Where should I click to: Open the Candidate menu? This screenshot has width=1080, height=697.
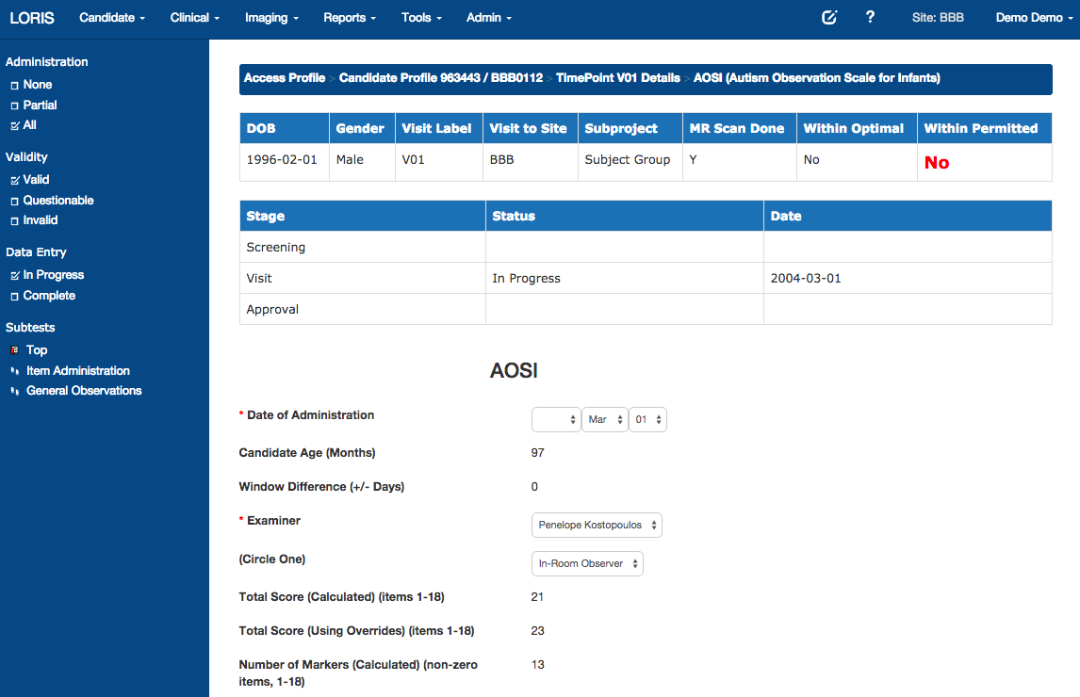coord(112,18)
